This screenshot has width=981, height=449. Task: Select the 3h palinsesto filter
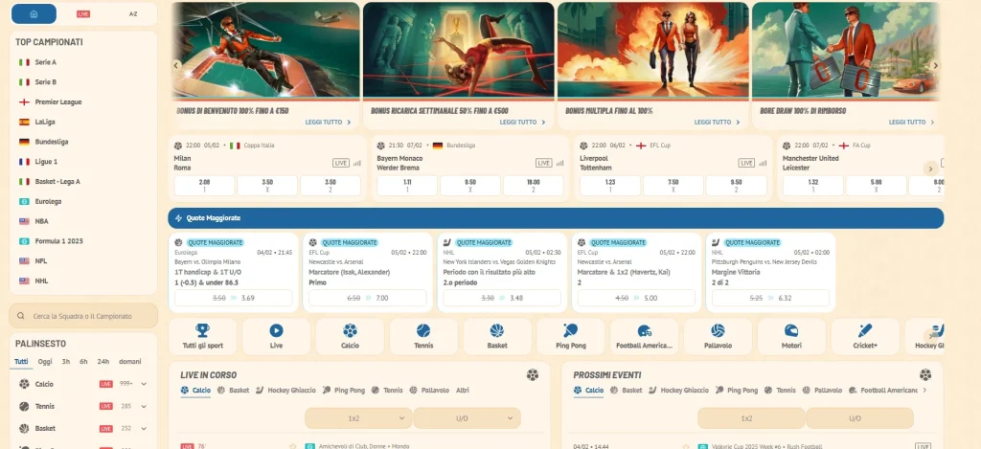[66, 362]
